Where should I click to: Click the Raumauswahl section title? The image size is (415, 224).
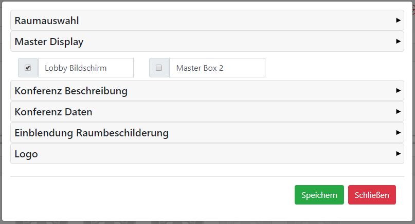(x=47, y=21)
